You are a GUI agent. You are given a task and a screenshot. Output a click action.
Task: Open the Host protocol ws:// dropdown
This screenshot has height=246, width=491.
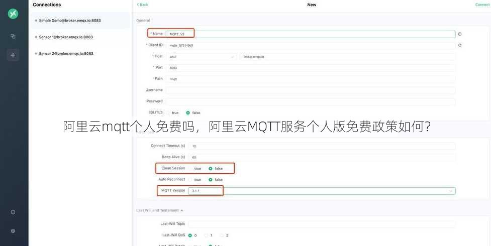tap(202, 57)
